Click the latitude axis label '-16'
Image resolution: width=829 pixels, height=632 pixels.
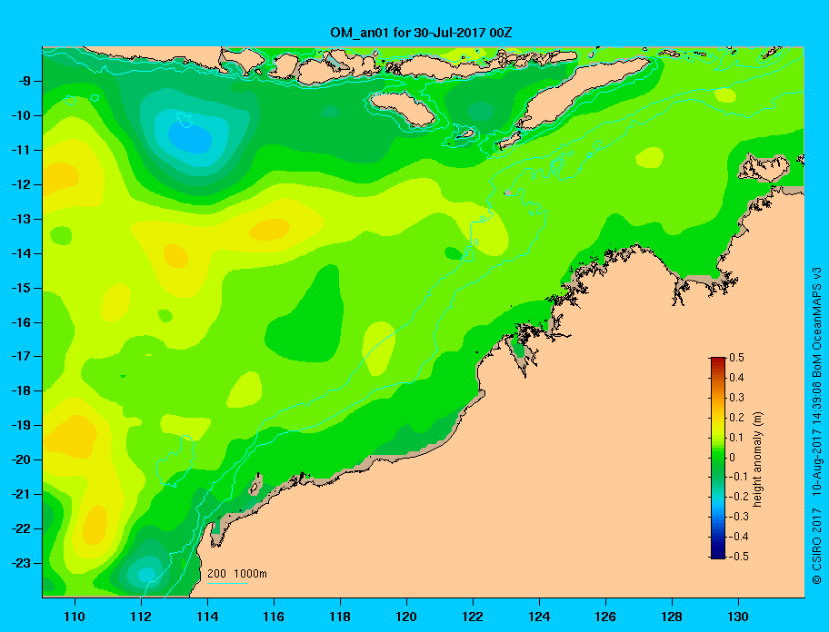coord(21,322)
